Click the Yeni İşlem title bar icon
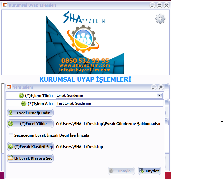The height and width of the screenshot is (179, 223). click(9, 87)
